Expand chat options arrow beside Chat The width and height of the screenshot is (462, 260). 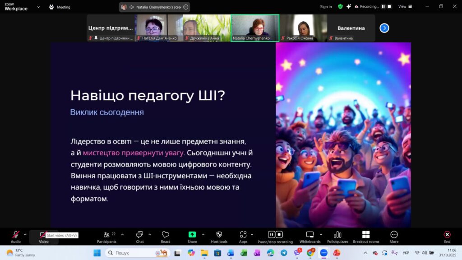pyautogui.click(x=149, y=235)
